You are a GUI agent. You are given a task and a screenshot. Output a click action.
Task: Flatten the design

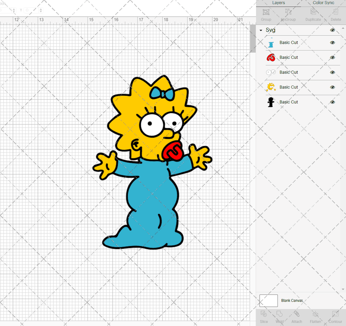[315, 318]
